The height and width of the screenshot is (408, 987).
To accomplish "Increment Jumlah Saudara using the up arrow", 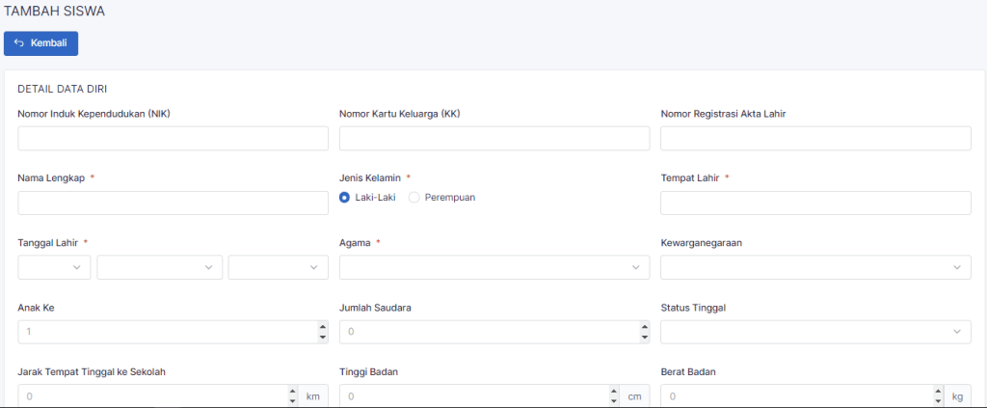I will tap(644, 327).
